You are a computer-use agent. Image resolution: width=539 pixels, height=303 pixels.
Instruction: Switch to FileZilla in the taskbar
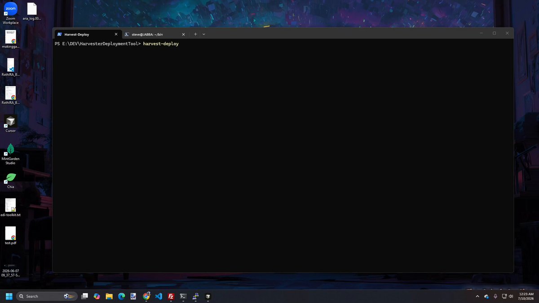coord(171,296)
